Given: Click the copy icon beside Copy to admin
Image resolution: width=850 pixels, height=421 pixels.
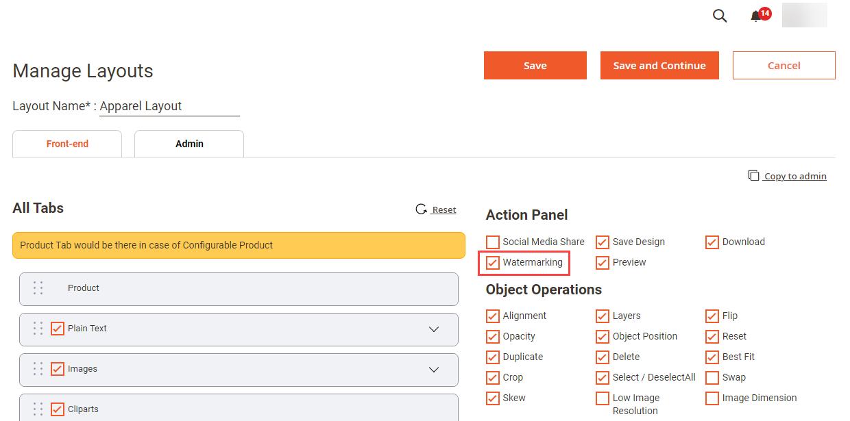Looking at the screenshot, I should click(x=755, y=175).
